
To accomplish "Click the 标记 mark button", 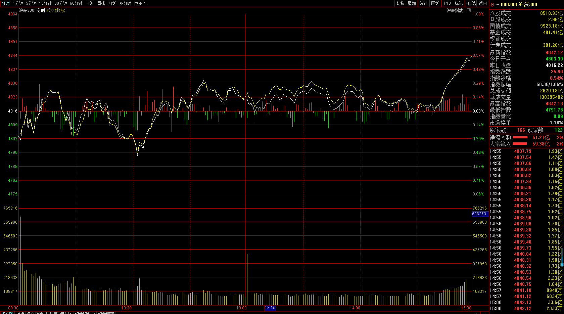I will (x=459, y=3).
